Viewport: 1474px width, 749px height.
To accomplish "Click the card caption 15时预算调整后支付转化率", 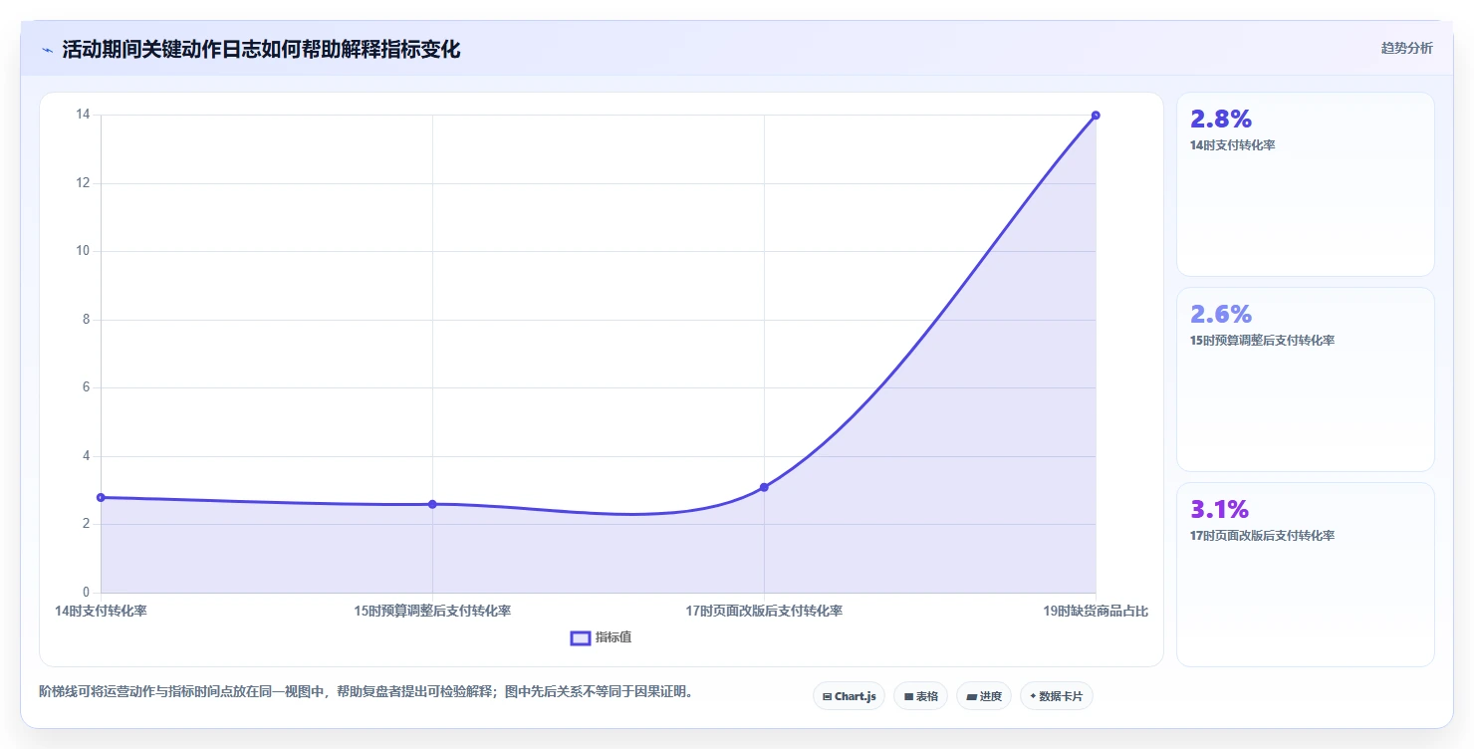I will tap(1263, 341).
